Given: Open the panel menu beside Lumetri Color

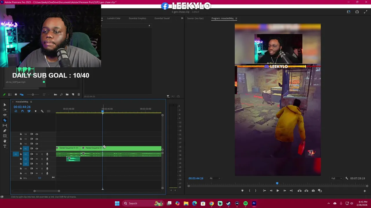Looking at the screenshot, I should click(102, 18).
